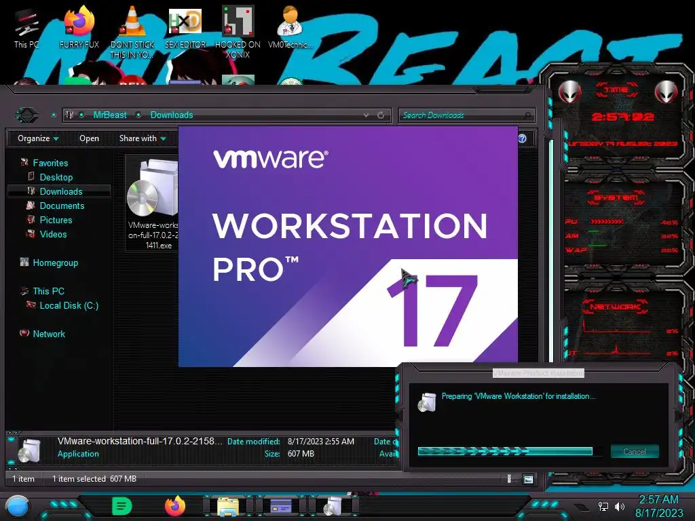
Task: Open the volume speaker tray icon
Action: (x=620, y=506)
